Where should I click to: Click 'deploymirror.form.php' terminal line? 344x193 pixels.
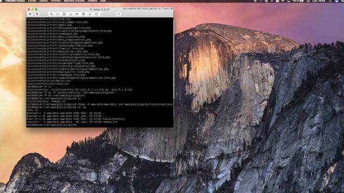[x=58, y=72]
